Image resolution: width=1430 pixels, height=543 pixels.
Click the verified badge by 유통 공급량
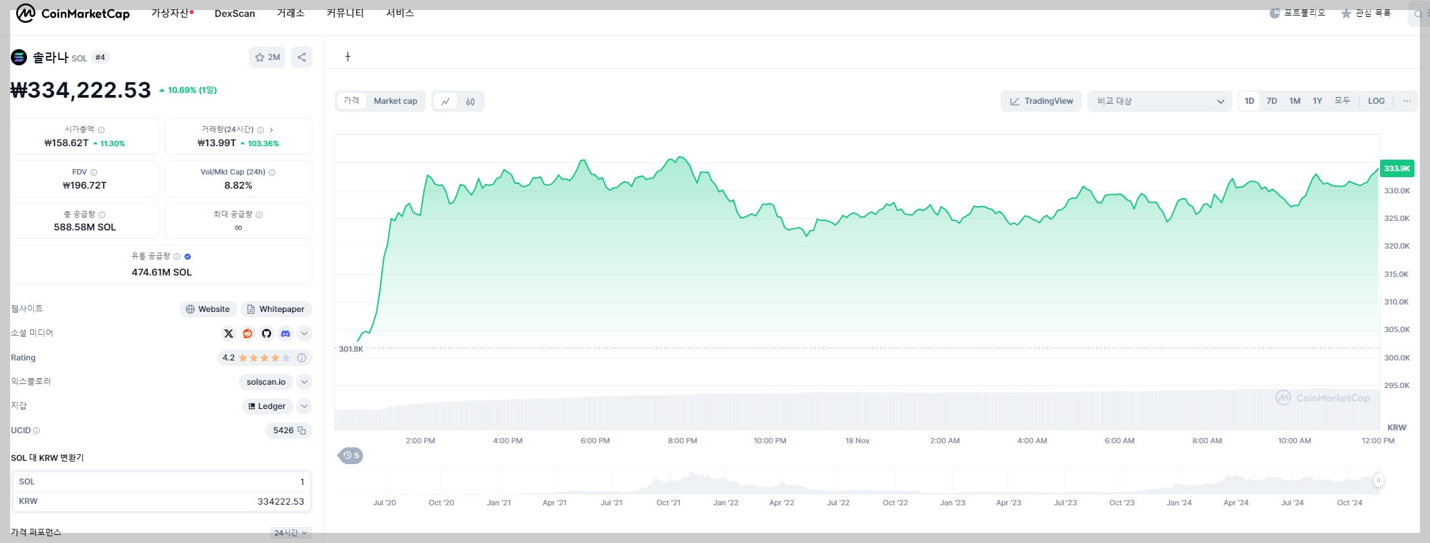[188, 257]
